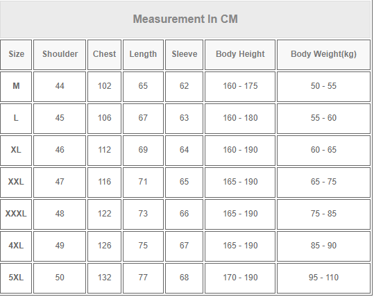Select the 4XL size row label

(x=16, y=246)
